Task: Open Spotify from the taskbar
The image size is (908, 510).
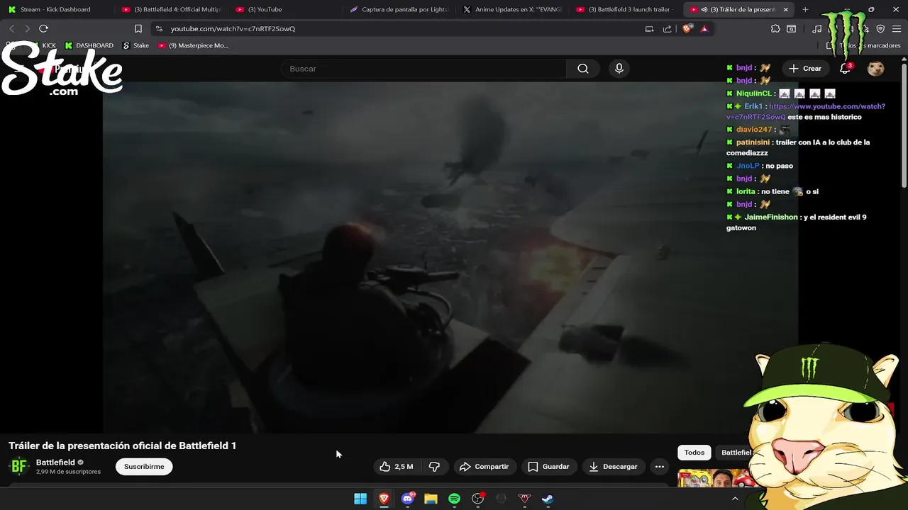Action: pos(454,499)
